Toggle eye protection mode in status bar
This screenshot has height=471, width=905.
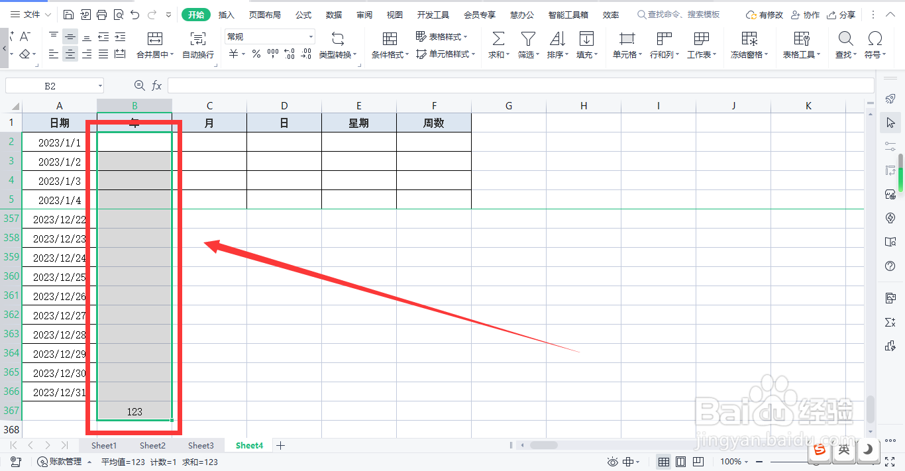[x=613, y=462]
